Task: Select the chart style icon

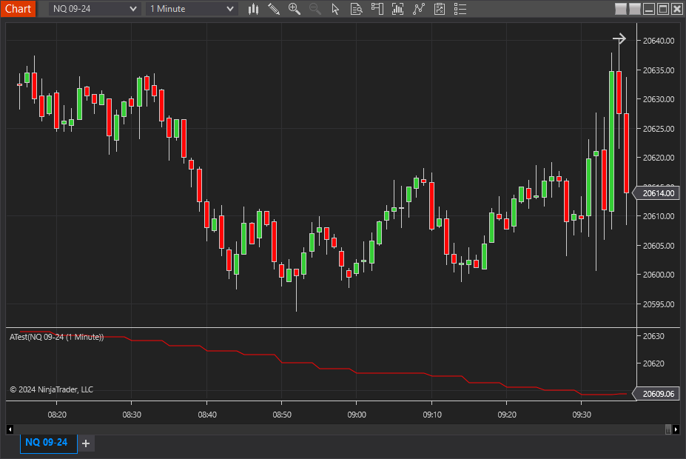Action: [x=252, y=9]
